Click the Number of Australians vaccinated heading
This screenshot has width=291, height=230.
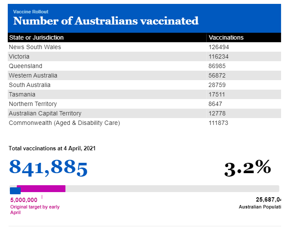(106, 21)
